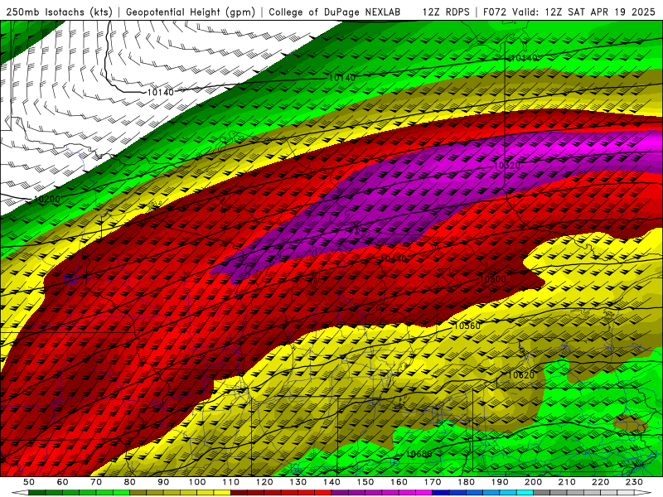Click the 10620 height contour label

pyautogui.click(x=521, y=375)
